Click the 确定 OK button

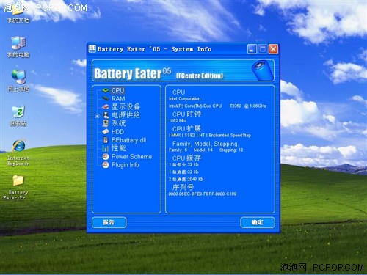[258, 222]
